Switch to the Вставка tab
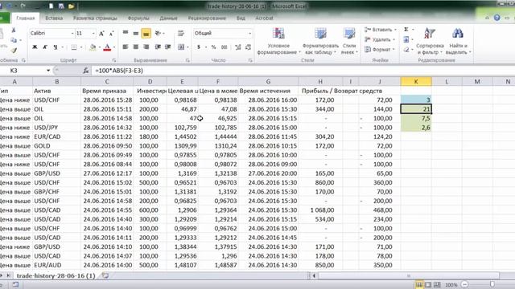This screenshot has height=289, width=515. pos(54,18)
